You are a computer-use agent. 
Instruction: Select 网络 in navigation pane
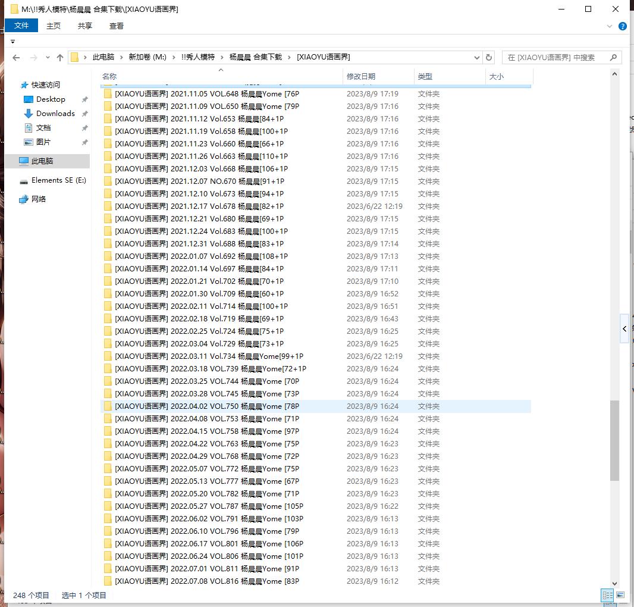(39, 199)
